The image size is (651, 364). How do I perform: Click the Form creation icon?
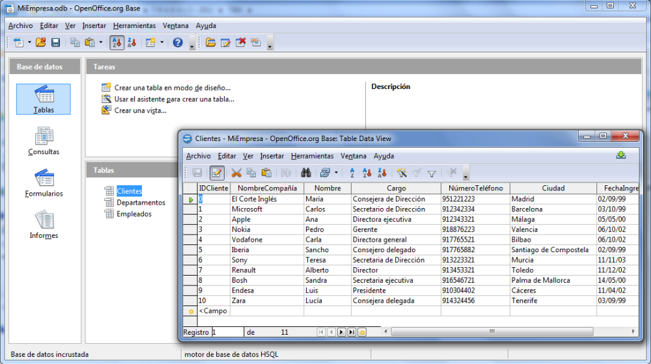(x=150, y=42)
